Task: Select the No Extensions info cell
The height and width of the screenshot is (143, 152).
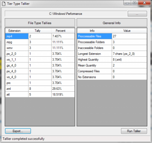Action: tap(95, 77)
